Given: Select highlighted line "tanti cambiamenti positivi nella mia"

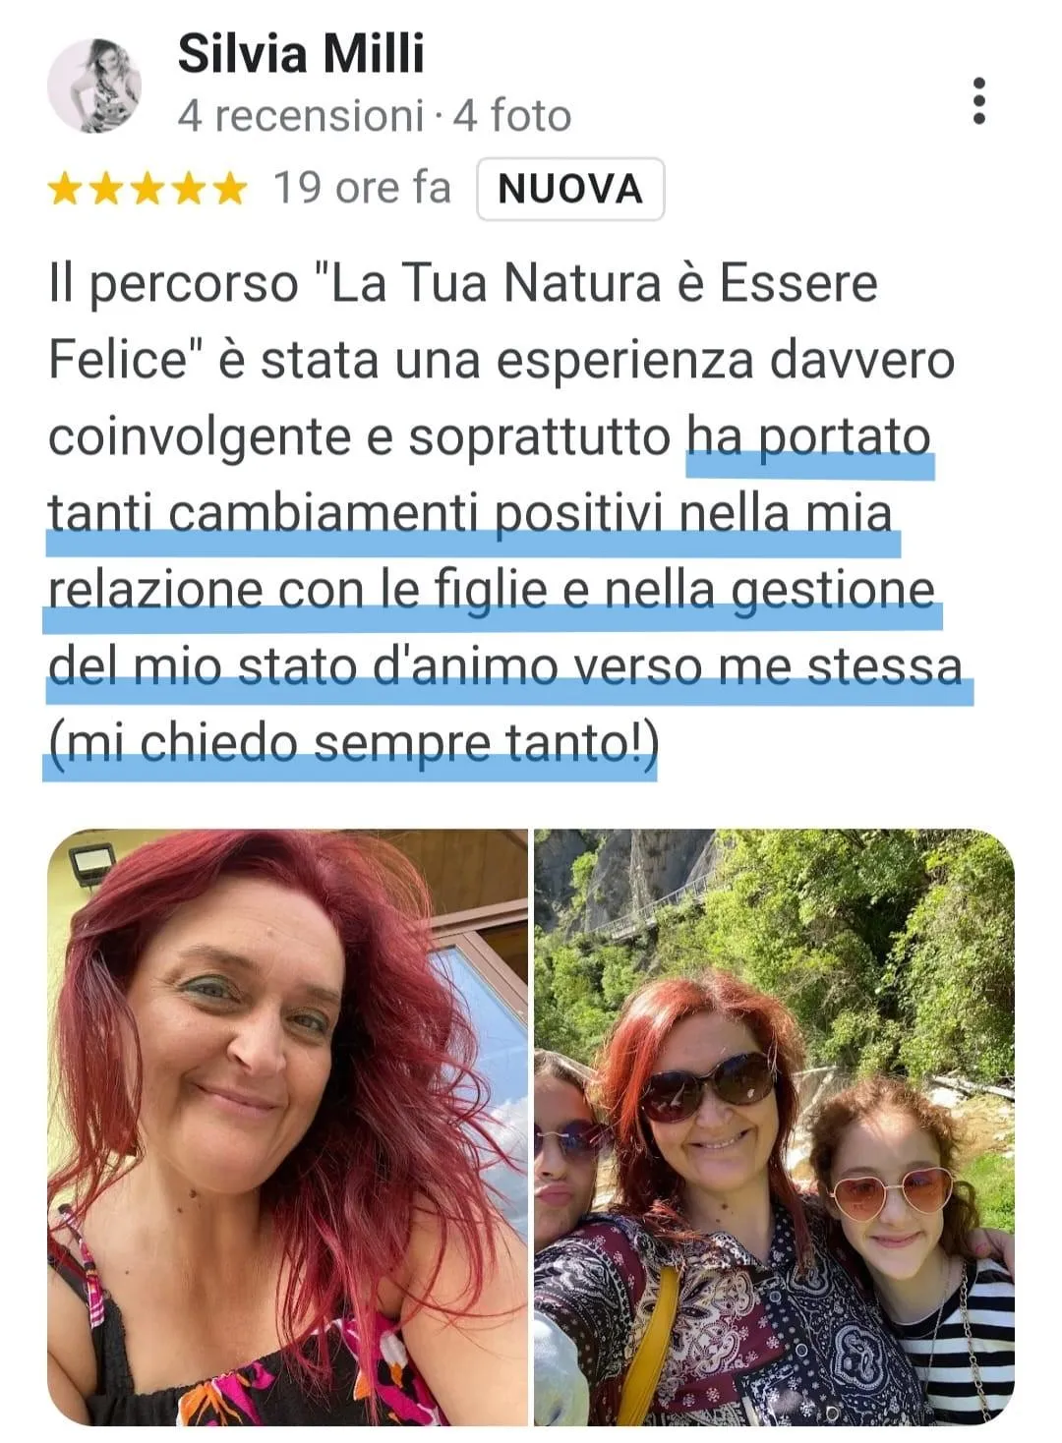Looking at the screenshot, I should click(470, 514).
